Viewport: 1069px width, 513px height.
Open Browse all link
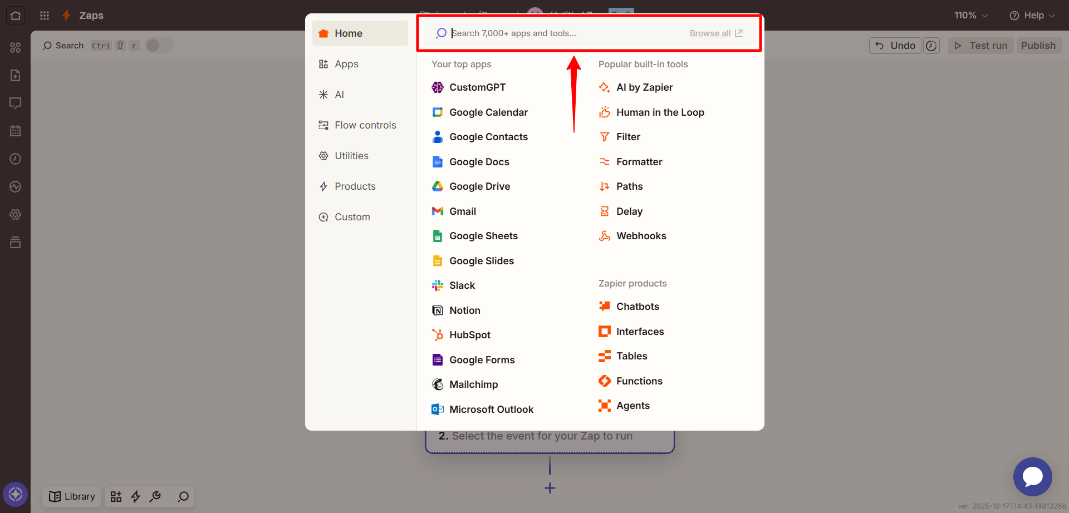[716, 33]
